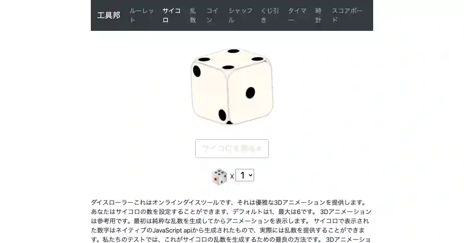Screen dimensions: 464x243
Task: Click the x multiplier label
Action: point(232,176)
